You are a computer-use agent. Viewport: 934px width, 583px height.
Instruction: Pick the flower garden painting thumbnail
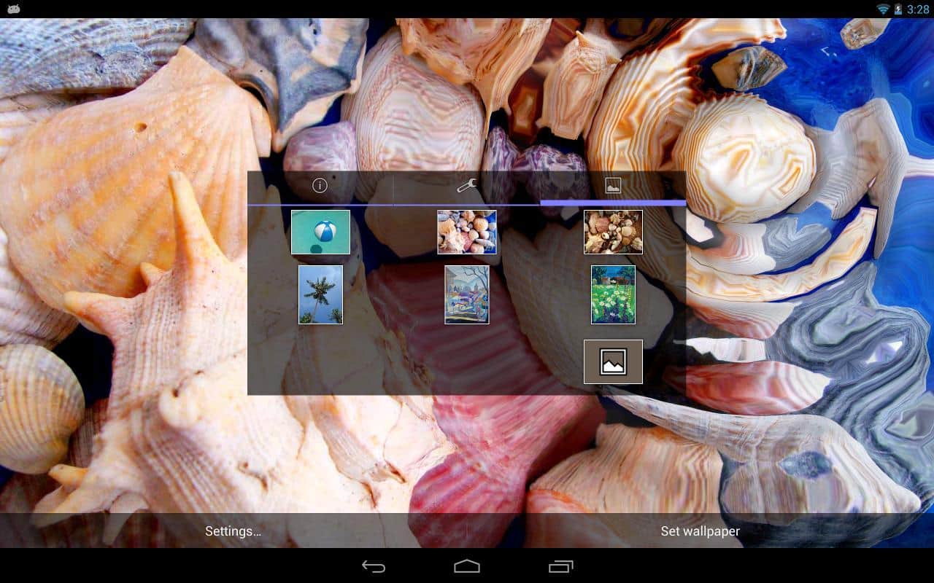point(613,294)
